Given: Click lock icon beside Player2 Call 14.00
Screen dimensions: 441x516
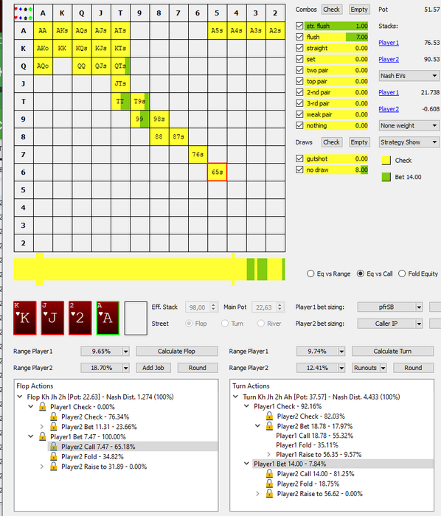Looking at the screenshot, I should [x=269, y=474].
